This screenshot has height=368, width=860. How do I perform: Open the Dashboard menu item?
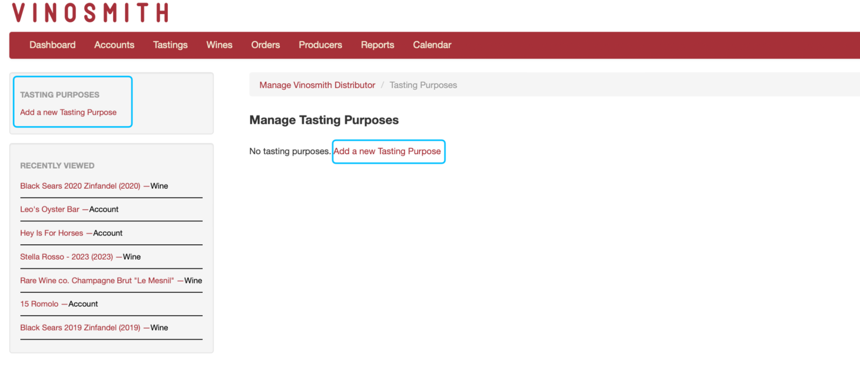pyautogui.click(x=52, y=45)
